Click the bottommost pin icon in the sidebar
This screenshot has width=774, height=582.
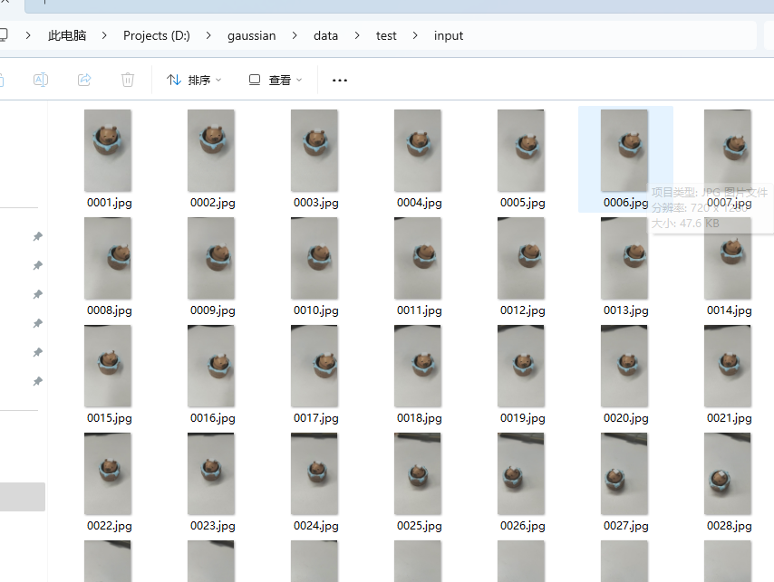[x=37, y=382]
